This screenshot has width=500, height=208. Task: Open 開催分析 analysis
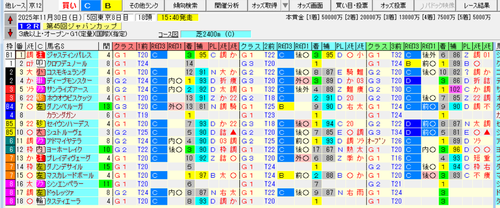227,5
